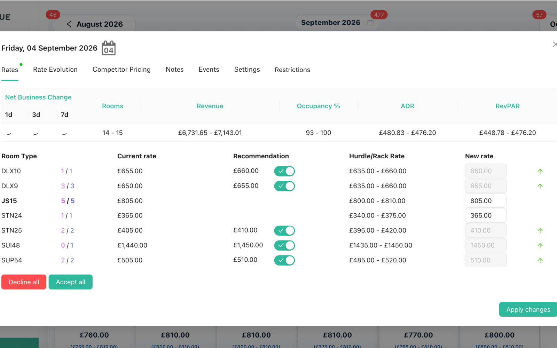This screenshot has width=557, height=348.
Task: Click the green up arrow for DLX10
Action: point(540,171)
